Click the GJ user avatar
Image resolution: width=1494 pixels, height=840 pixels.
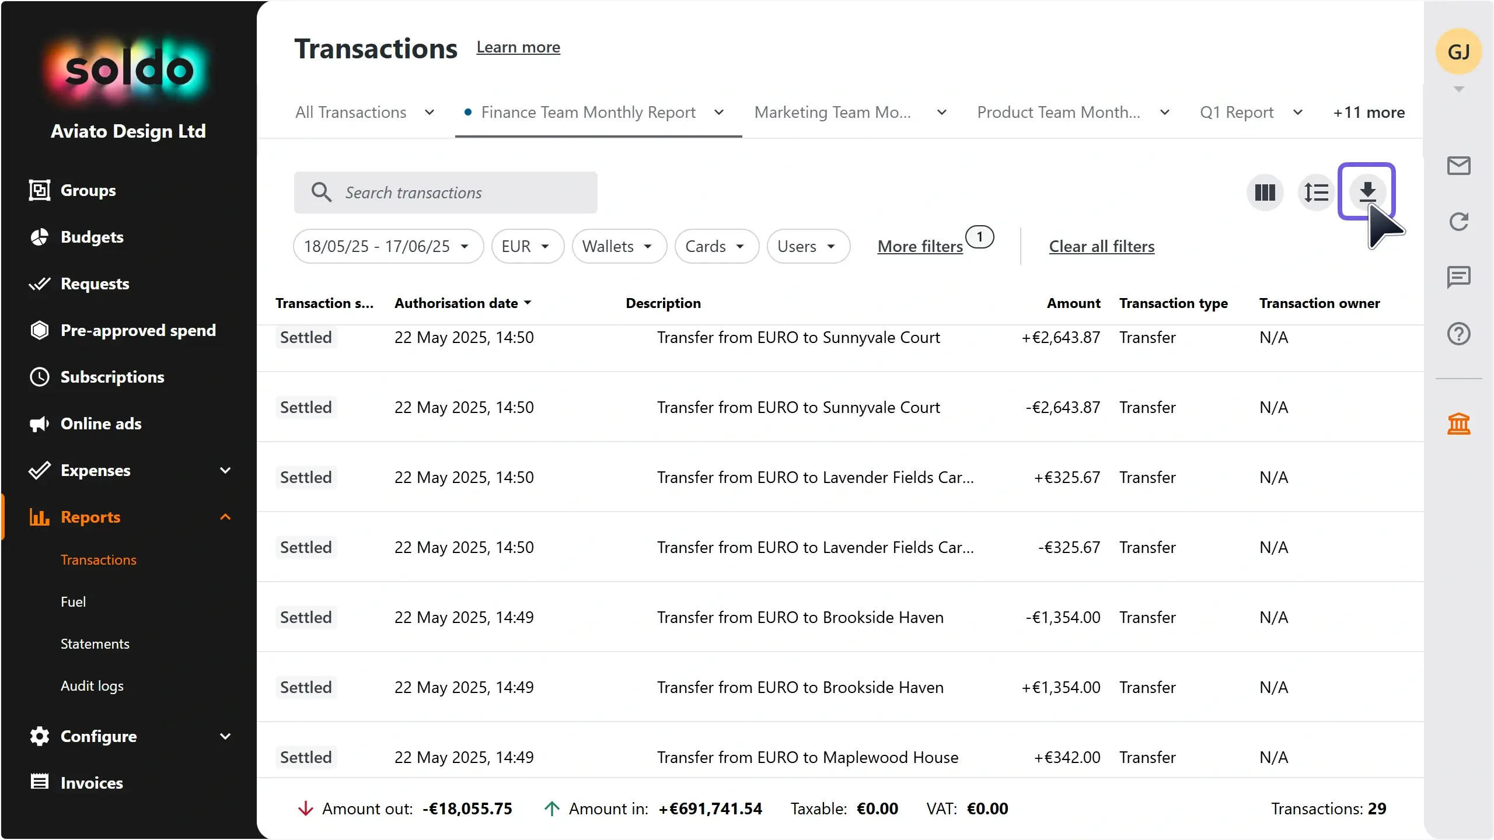point(1458,52)
